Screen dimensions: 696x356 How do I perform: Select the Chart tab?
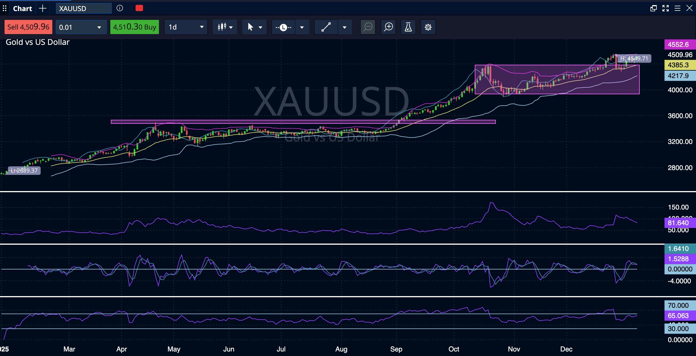click(x=22, y=9)
